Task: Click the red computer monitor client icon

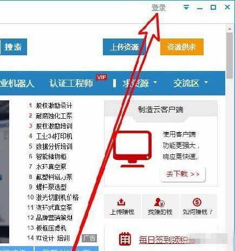Action: pyautogui.click(x=133, y=149)
